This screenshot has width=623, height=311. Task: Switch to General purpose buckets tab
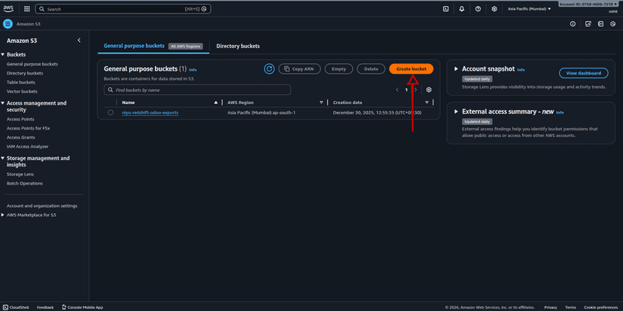click(134, 46)
